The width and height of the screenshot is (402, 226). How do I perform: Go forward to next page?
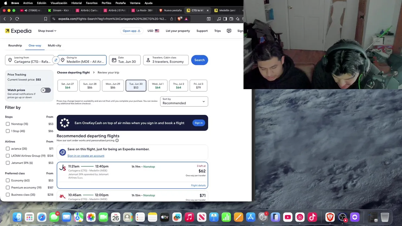[x=11, y=19]
